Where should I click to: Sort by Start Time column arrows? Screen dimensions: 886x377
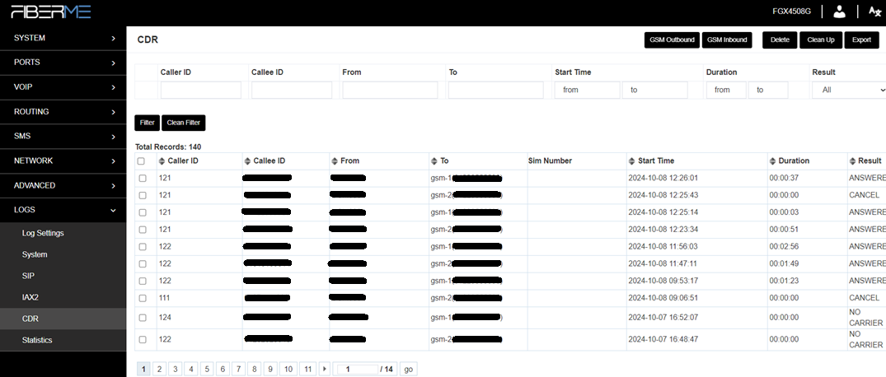631,161
